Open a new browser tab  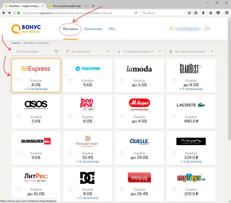[x=93, y=6]
